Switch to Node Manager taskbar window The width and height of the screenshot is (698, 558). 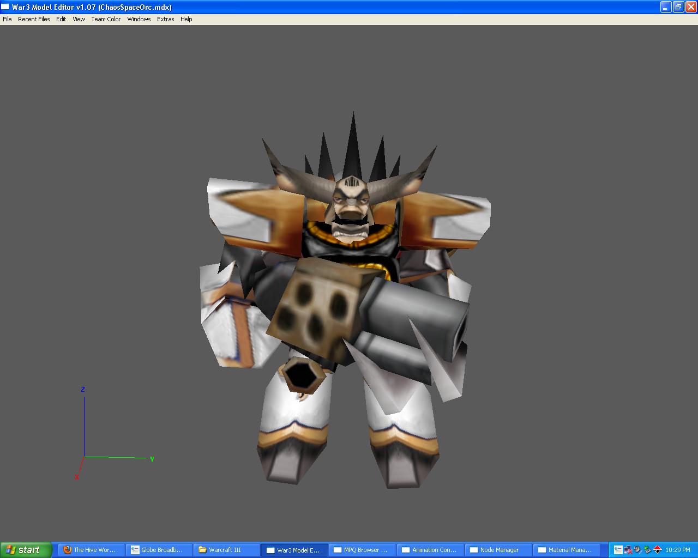coord(497,550)
